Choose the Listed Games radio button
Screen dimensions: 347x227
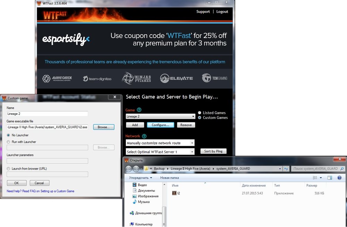[x=200, y=113]
